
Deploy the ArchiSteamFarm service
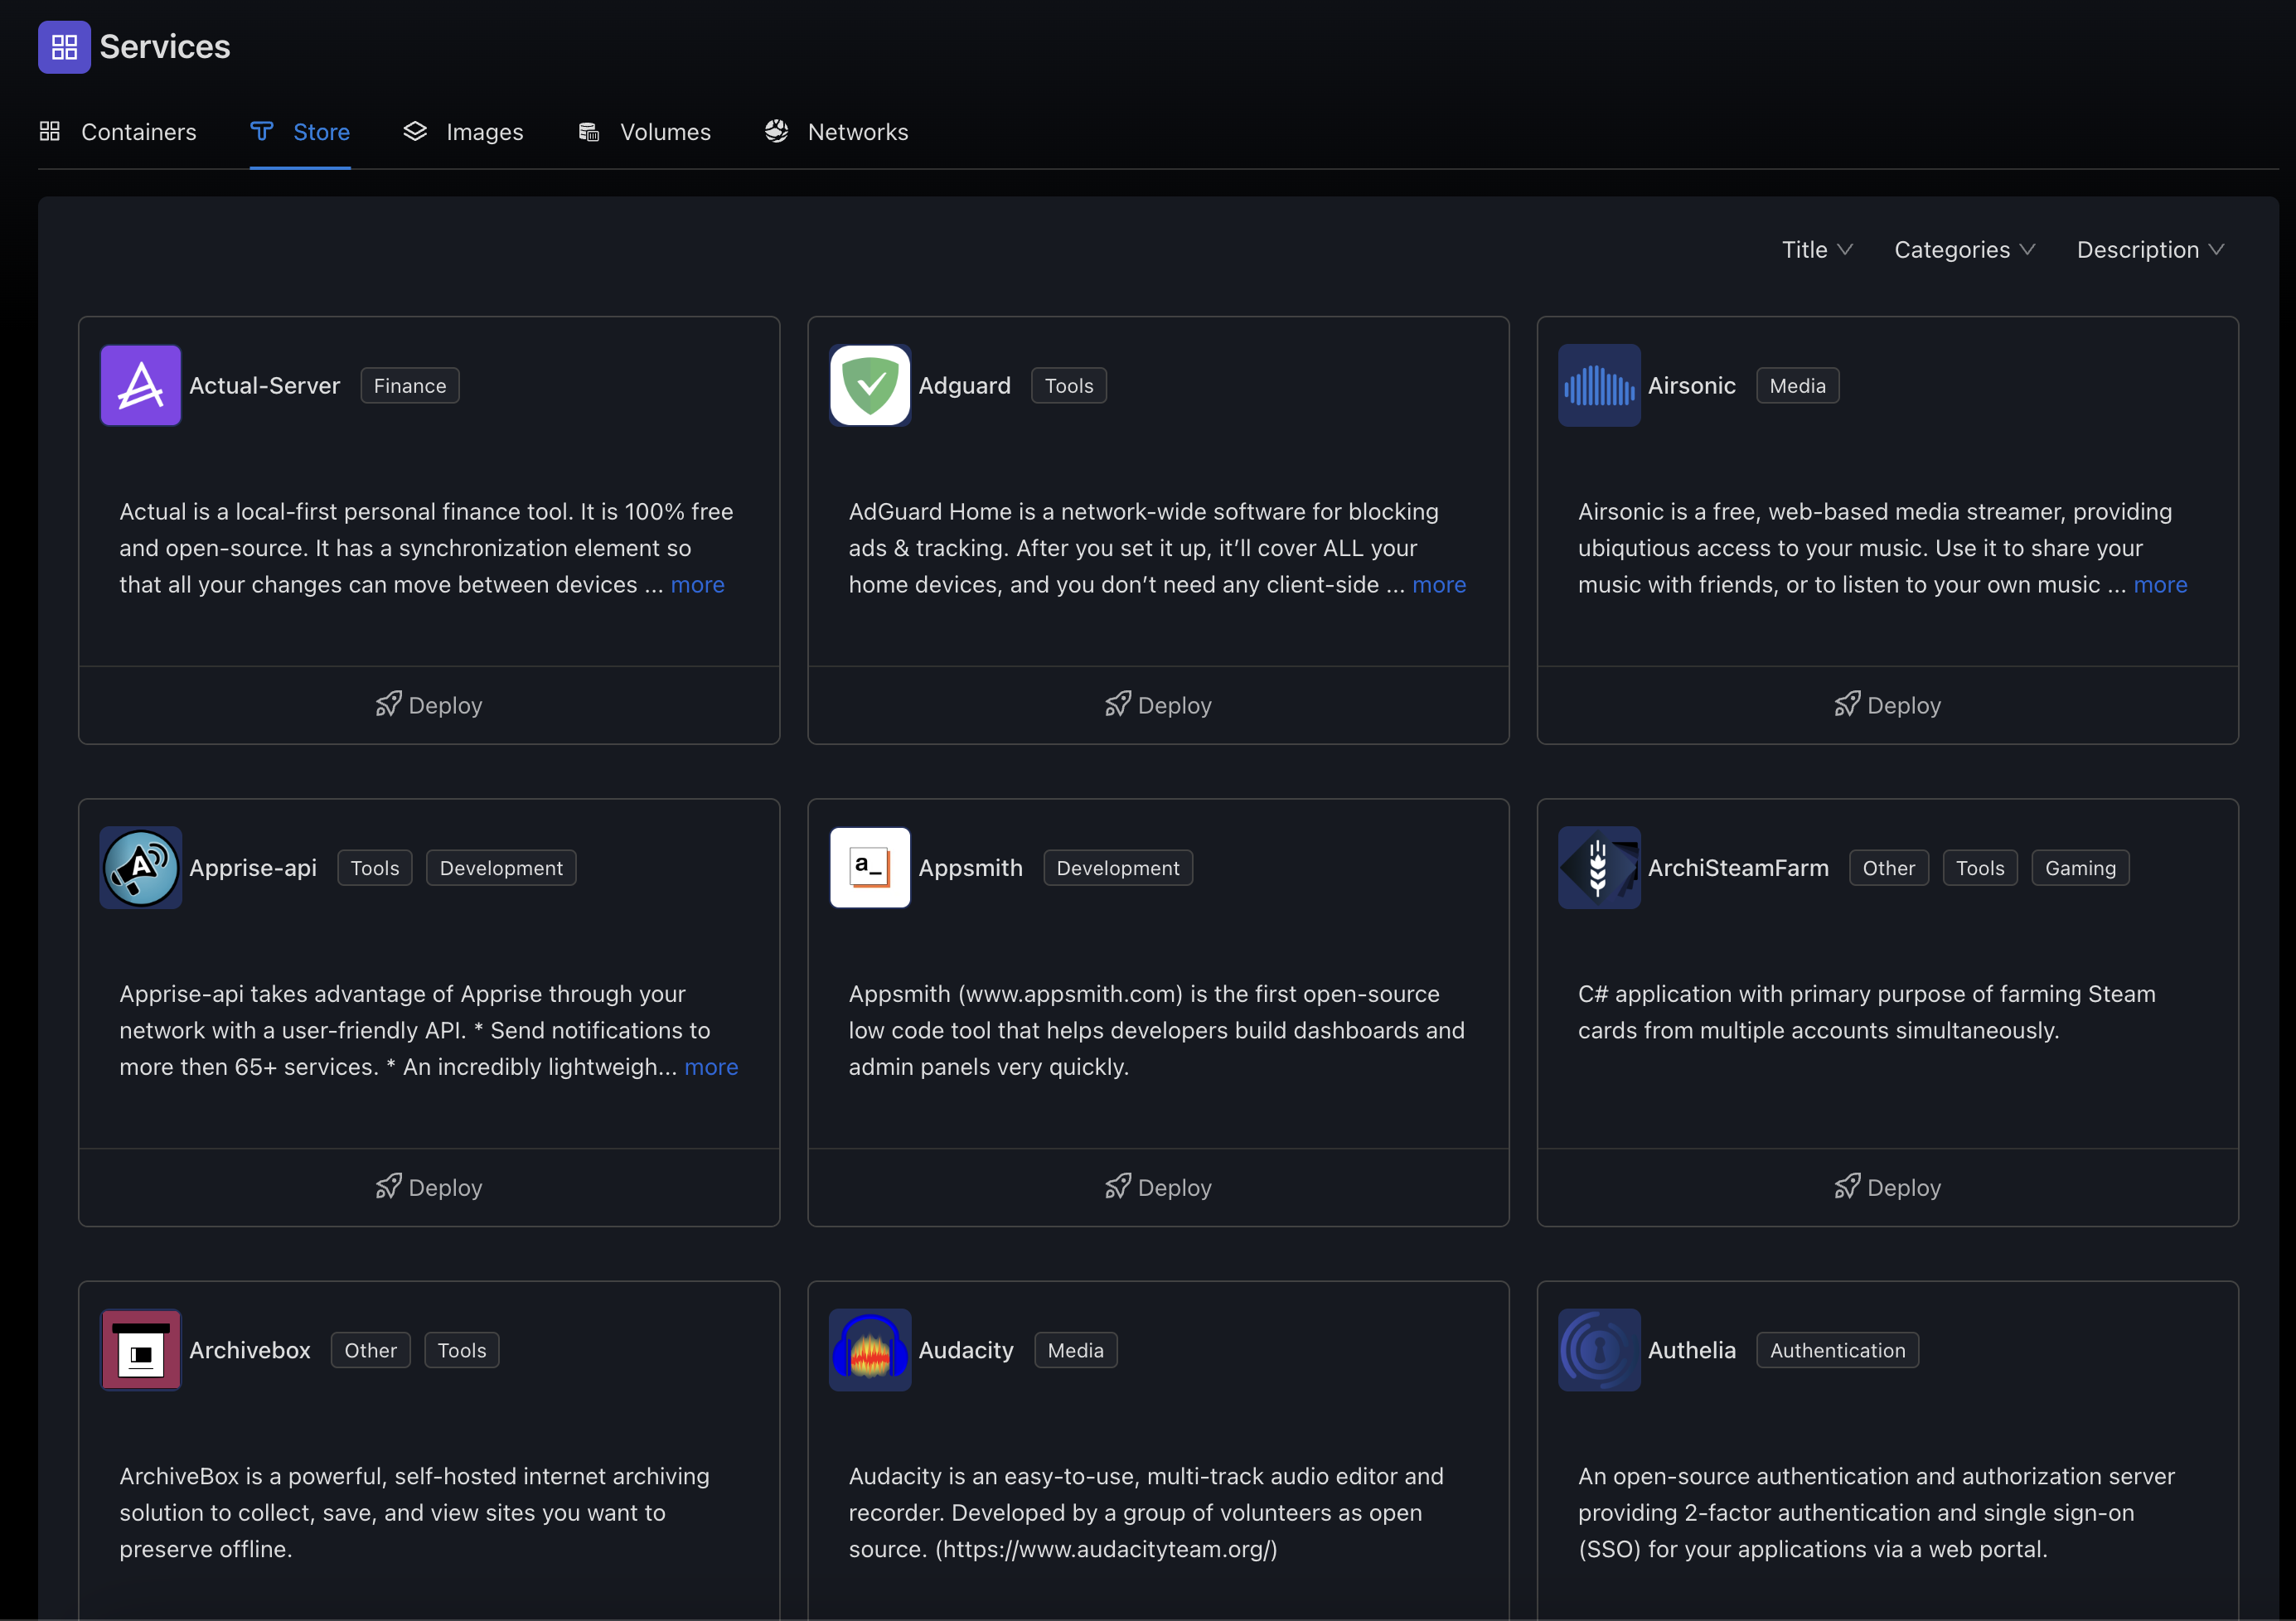pyautogui.click(x=1887, y=1187)
